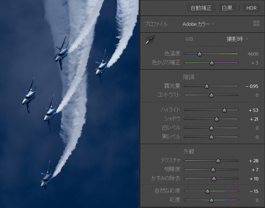Click the 自然な彩度 vibrance slider handle
This screenshot has width=265, height=208.
click(x=207, y=191)
